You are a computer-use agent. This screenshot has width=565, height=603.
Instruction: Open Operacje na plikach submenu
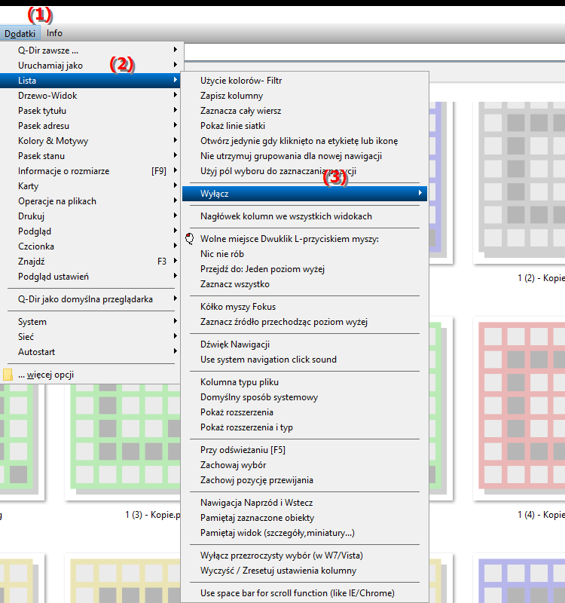coord(90,201)
